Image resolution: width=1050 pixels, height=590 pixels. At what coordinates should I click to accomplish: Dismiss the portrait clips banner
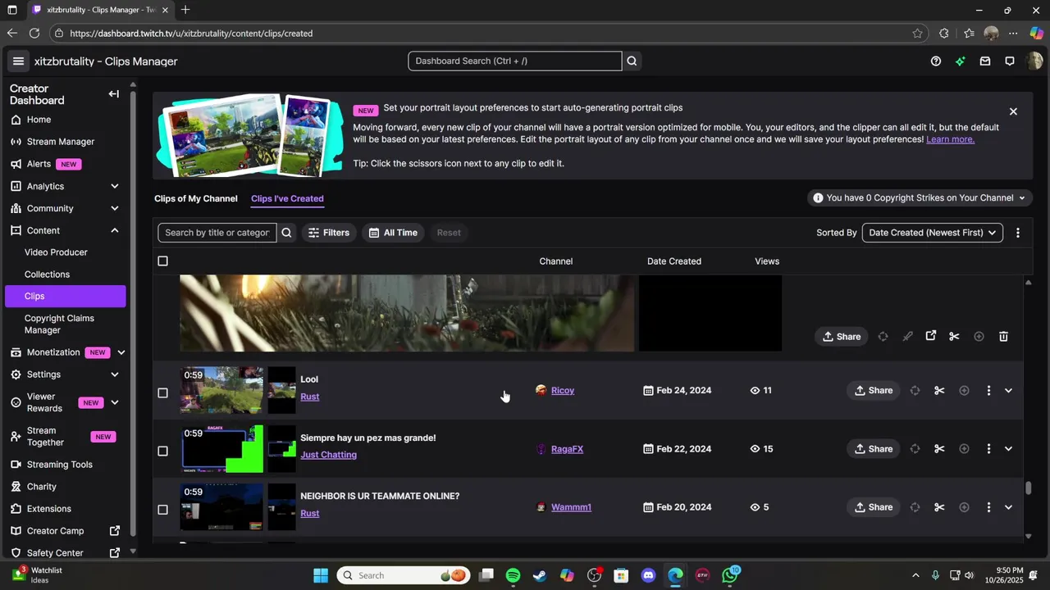1013,111
